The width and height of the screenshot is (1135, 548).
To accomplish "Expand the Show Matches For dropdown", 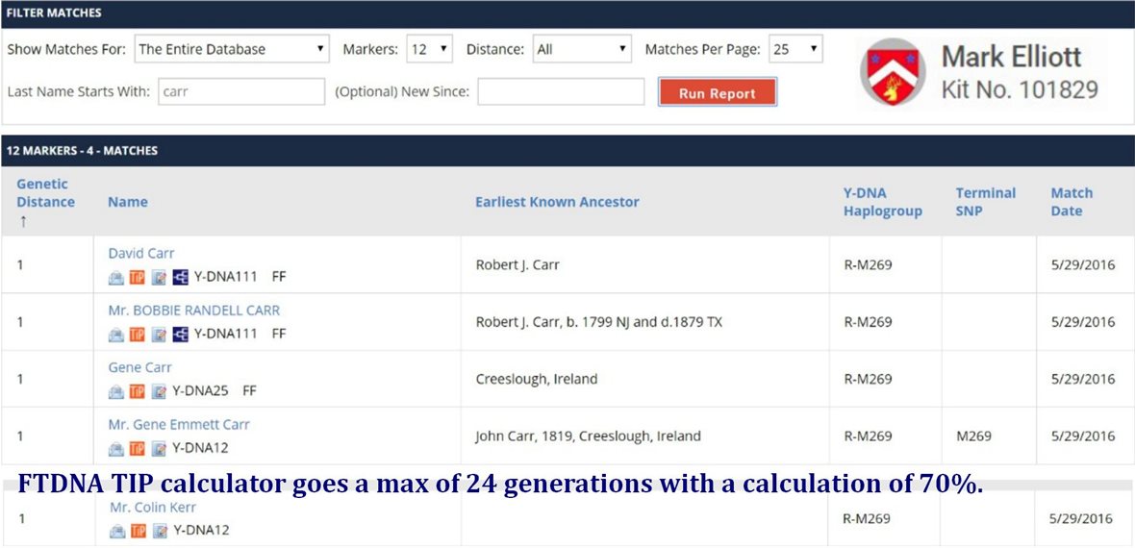I will point(232,49).
